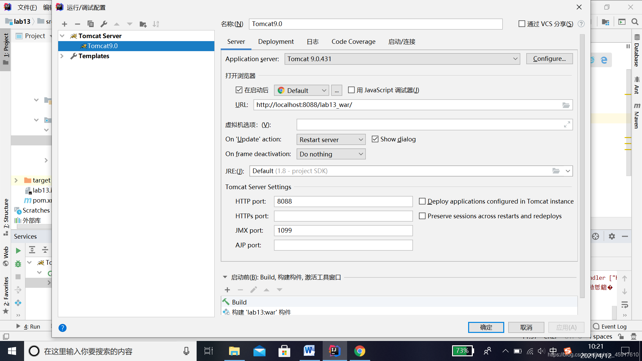The height and width of the screenshot is (361, 642).
Task: Collapse the before launch section
Action: point(225,277)
